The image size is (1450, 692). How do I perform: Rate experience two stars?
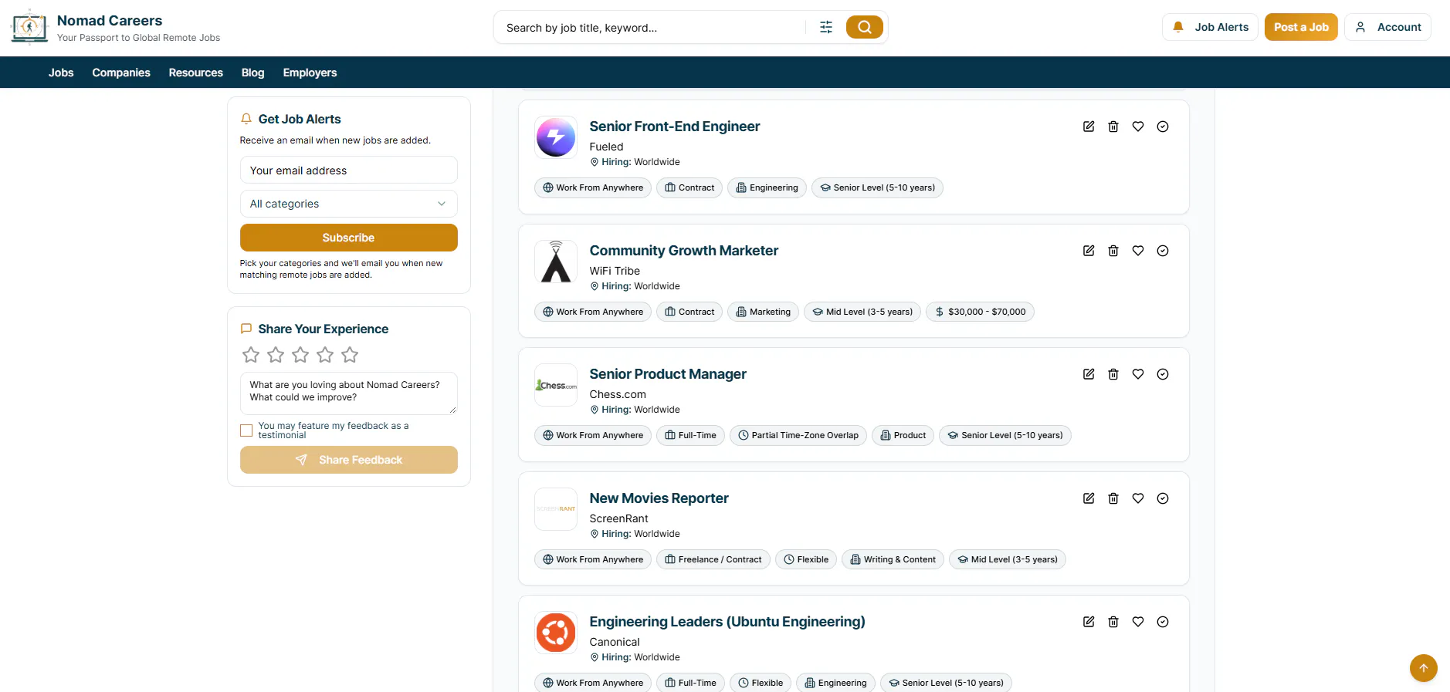[276, 355]
